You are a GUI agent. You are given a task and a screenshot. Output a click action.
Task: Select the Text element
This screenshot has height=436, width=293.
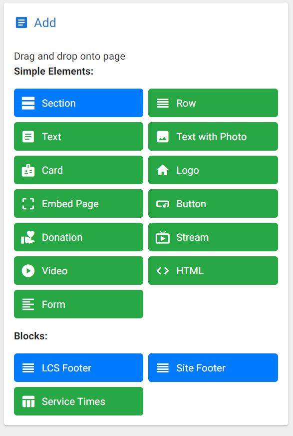tap(78, 136)
